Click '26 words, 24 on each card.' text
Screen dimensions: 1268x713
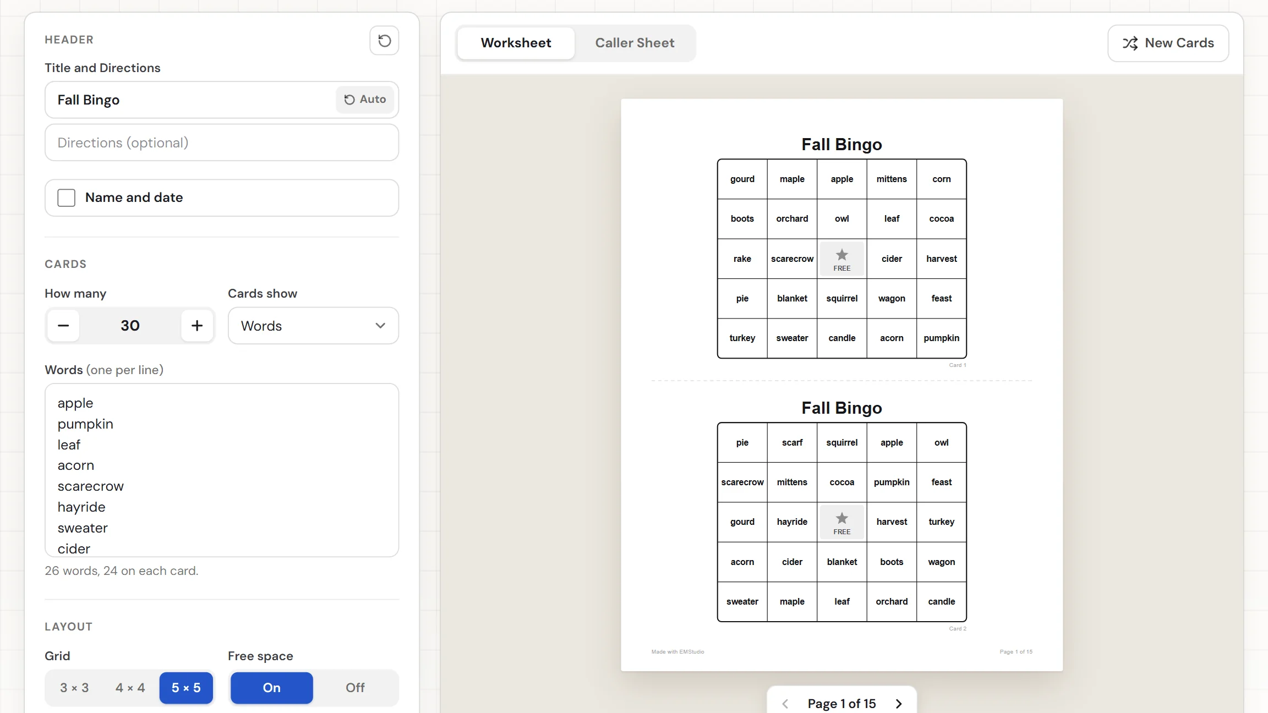(x=122, y=571)
